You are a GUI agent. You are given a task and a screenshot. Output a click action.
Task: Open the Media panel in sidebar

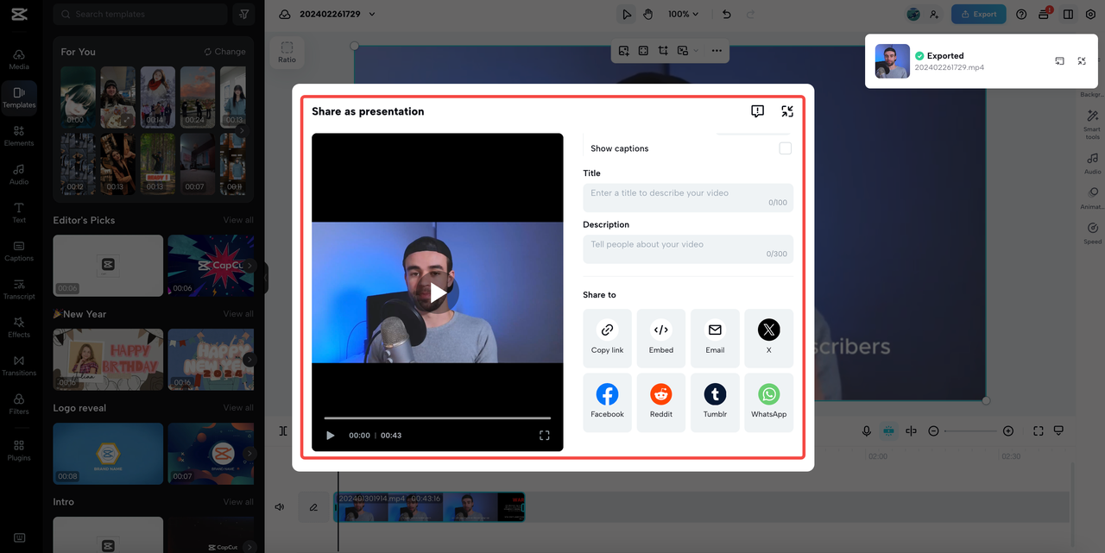tap(19, 59)
